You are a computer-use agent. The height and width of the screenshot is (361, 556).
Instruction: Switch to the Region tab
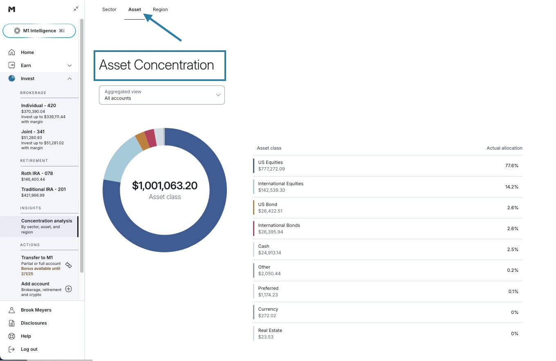160,9
